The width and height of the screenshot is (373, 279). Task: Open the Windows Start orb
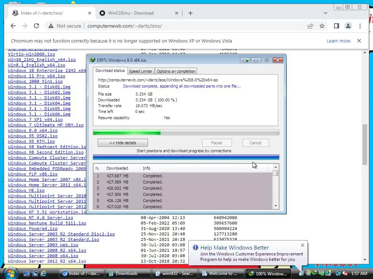[11, 273]
